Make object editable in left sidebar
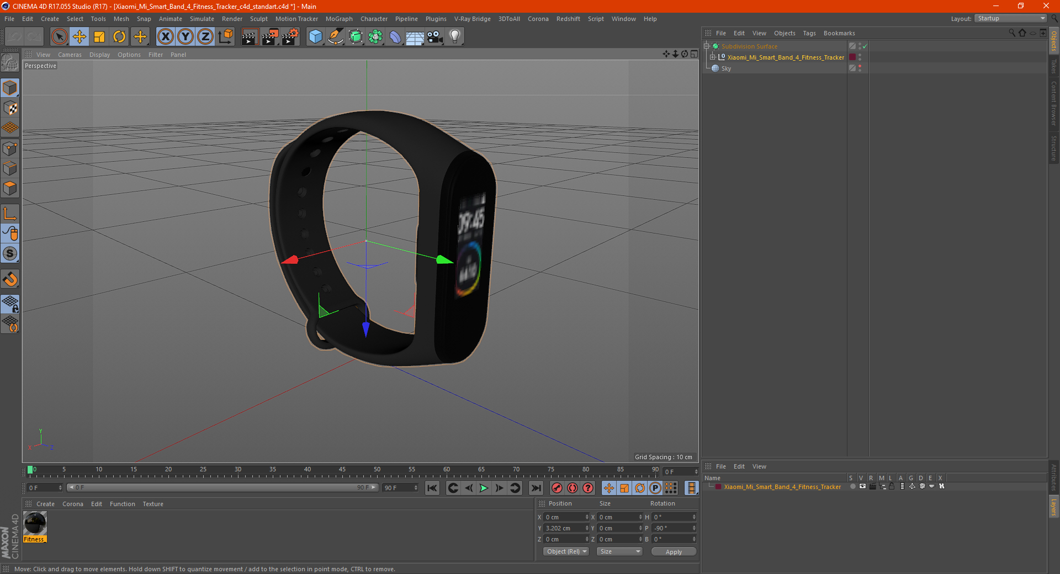This screenshot has height=574, width=1060. (x=10, y=63)
